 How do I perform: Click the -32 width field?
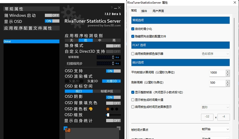tap(207, 117)
